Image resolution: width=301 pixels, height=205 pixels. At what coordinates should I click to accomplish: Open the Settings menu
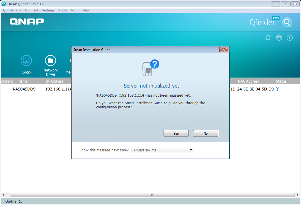[48, 10]
